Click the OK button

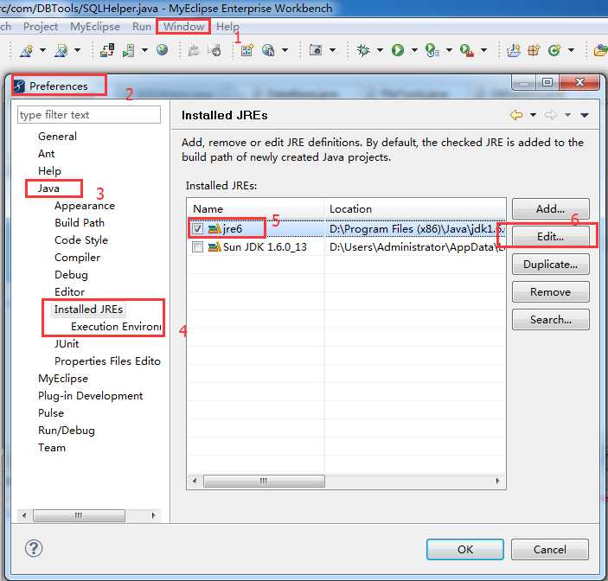click(x=465, y=549)
